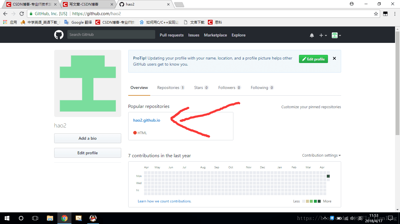
Task: Click the browser extension icon near star
Action: click(385, 14)
